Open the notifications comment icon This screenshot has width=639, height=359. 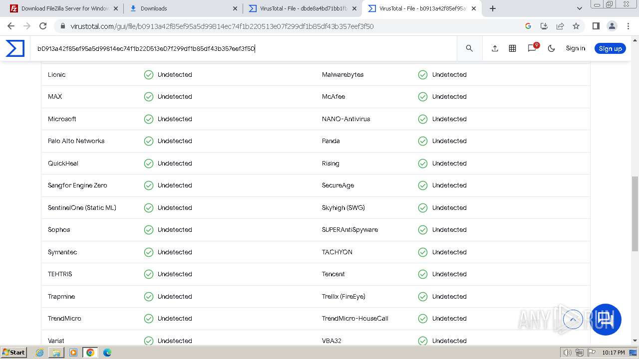point(532,48)
